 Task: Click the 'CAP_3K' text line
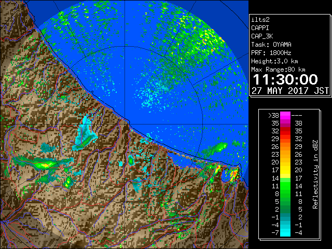click(262, 36)
